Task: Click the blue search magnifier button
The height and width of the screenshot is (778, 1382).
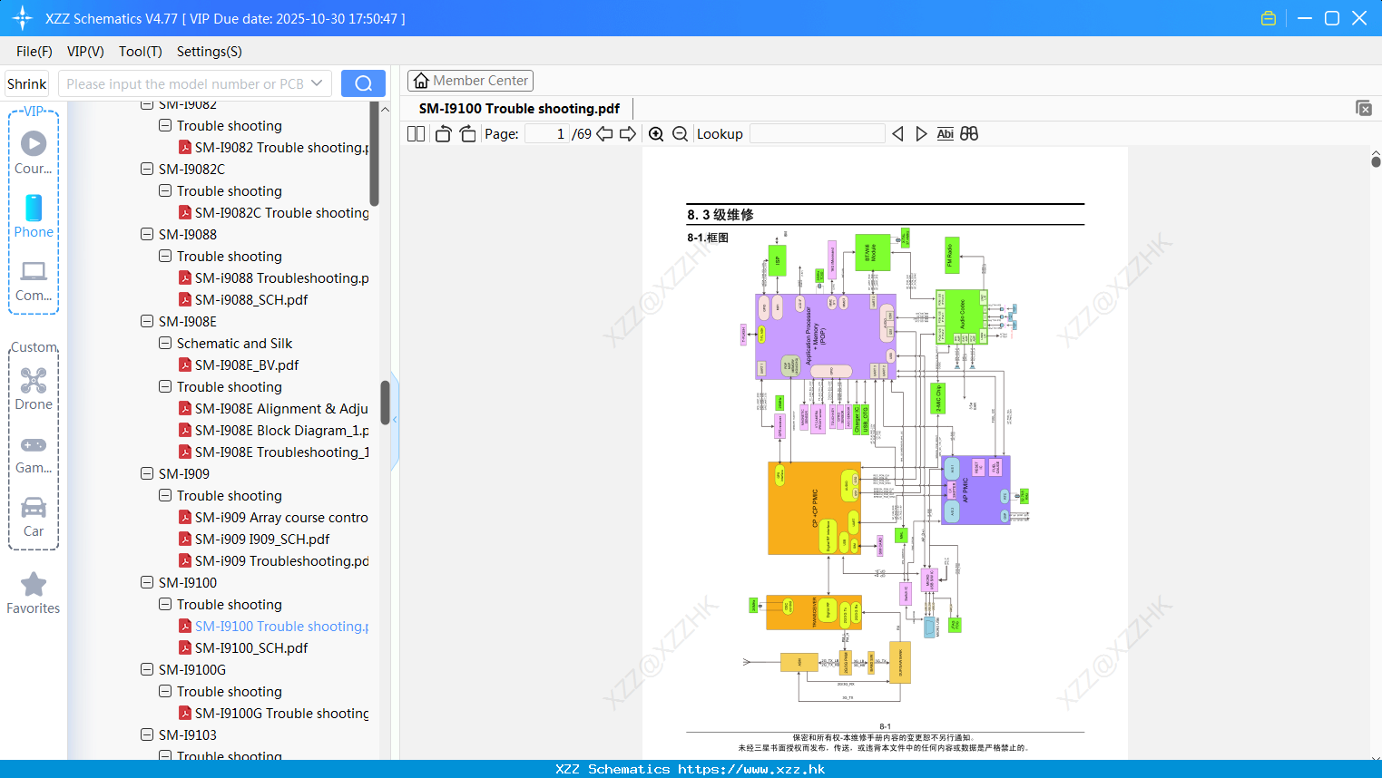Action: pyautogui.click(x=363, y=83)
